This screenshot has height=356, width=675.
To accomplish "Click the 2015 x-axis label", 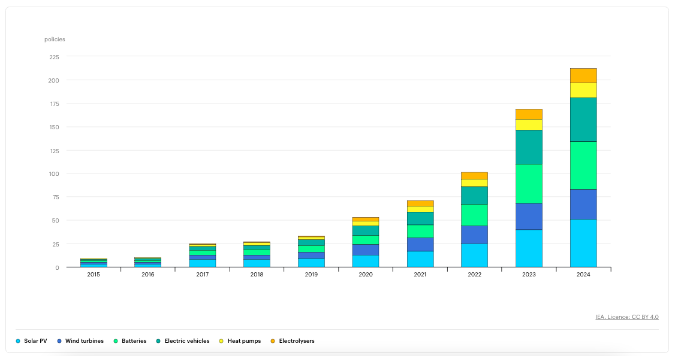I will click(94, 275).
